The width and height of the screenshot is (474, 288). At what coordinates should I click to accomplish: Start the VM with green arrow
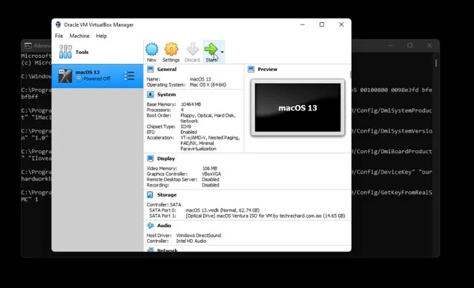211,49
